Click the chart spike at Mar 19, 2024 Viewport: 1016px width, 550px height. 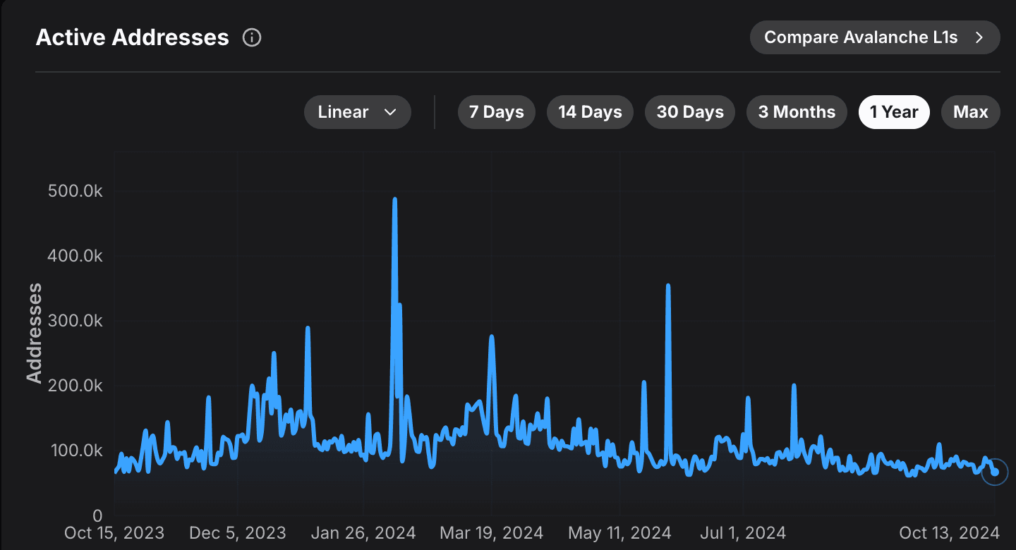coord(492,338)
